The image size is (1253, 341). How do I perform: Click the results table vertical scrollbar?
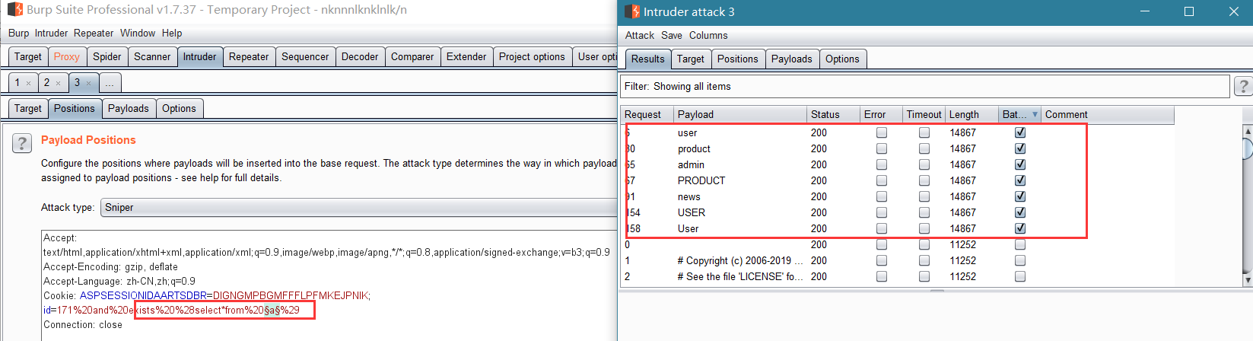pyautogui.click(x=1248, y=206)
